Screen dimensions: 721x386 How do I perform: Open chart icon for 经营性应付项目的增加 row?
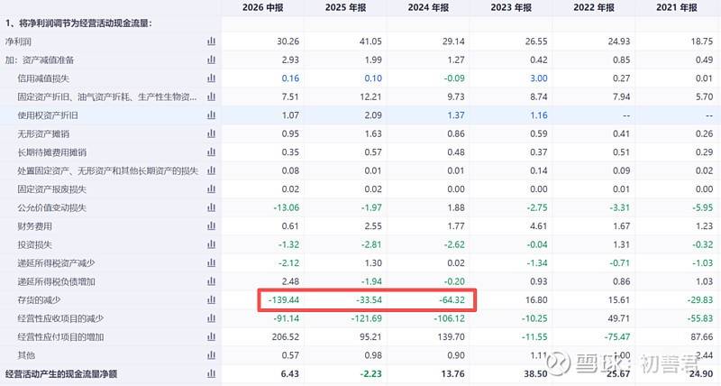211,336
